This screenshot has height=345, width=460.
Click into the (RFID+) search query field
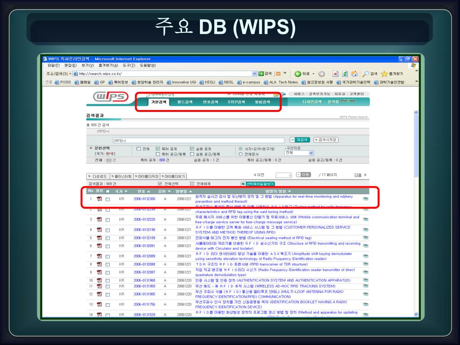click(199, 141)
